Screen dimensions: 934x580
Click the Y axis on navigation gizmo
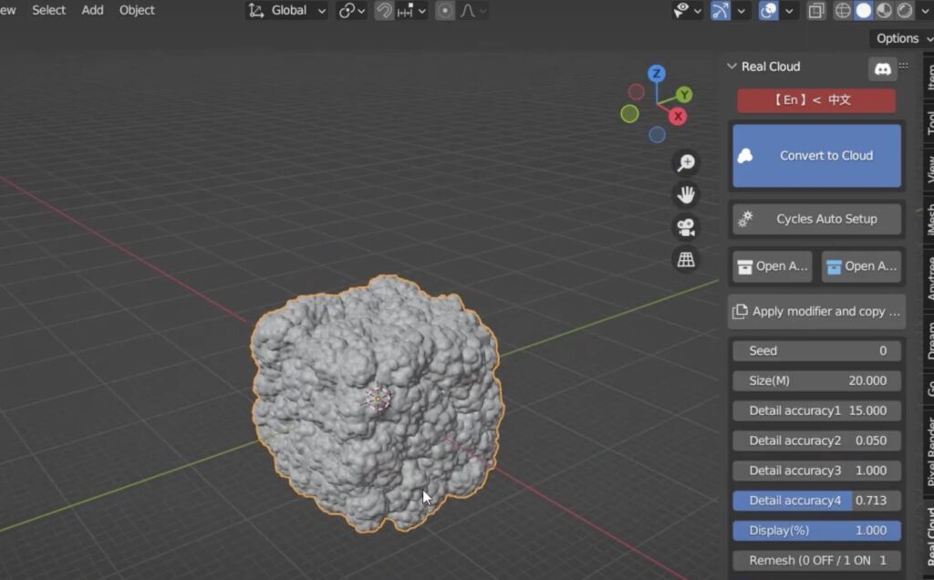(x=684, y=95)
